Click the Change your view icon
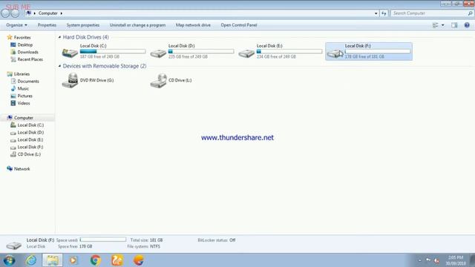This screenshot has height=267, width=475. 436,25
